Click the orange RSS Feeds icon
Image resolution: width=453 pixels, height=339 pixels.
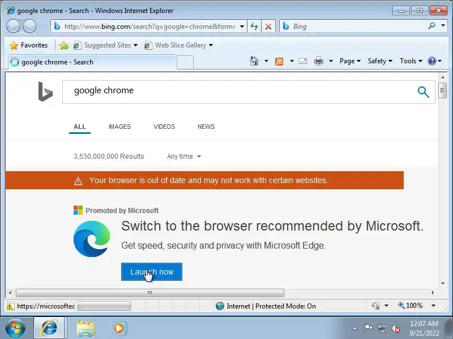pyautogui.click(x=279, y=61)
